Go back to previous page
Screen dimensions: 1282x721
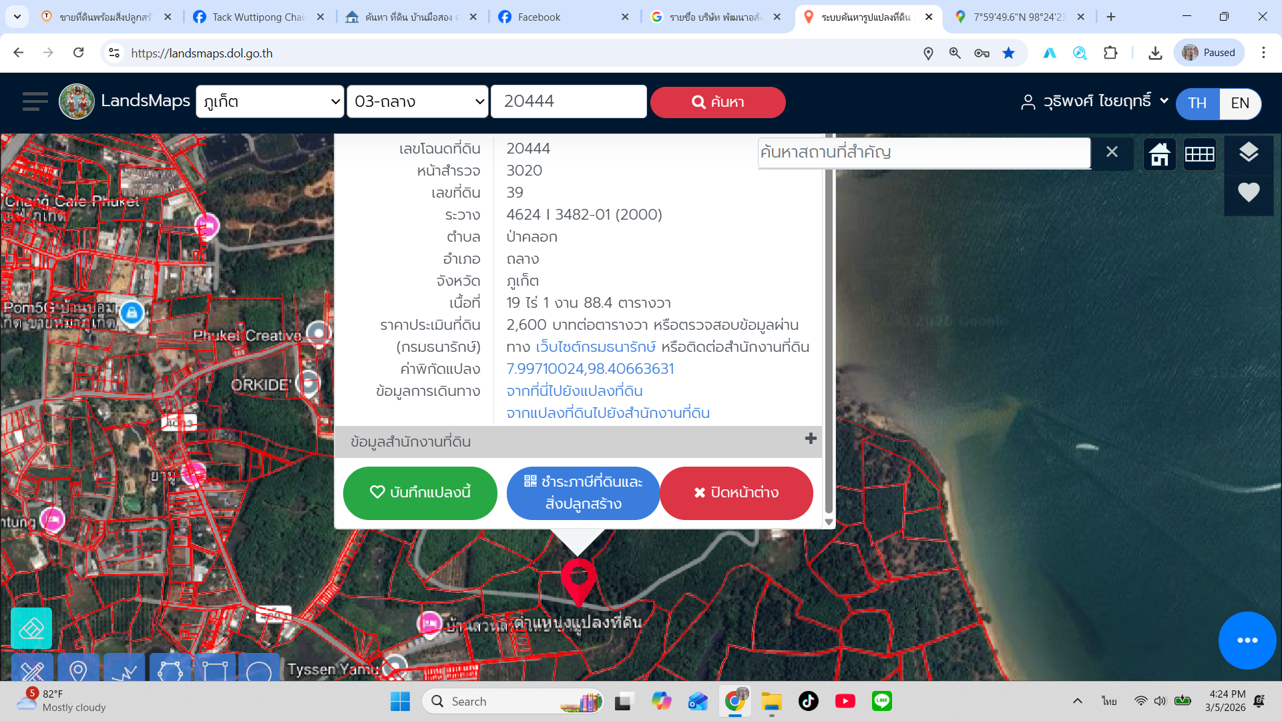click(x=19, y=53)
